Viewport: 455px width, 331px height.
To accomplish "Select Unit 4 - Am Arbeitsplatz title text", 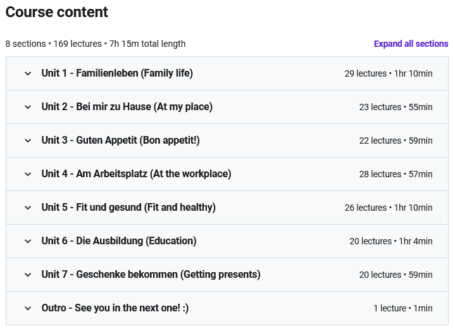I will (x=137, y=174).
